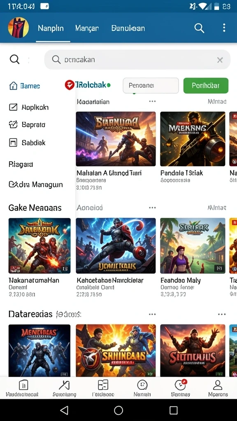This screenshot has width=237, height=421.
Task: Open the orange Shineaas game thumbnail
Action: (x=116, y=350)
